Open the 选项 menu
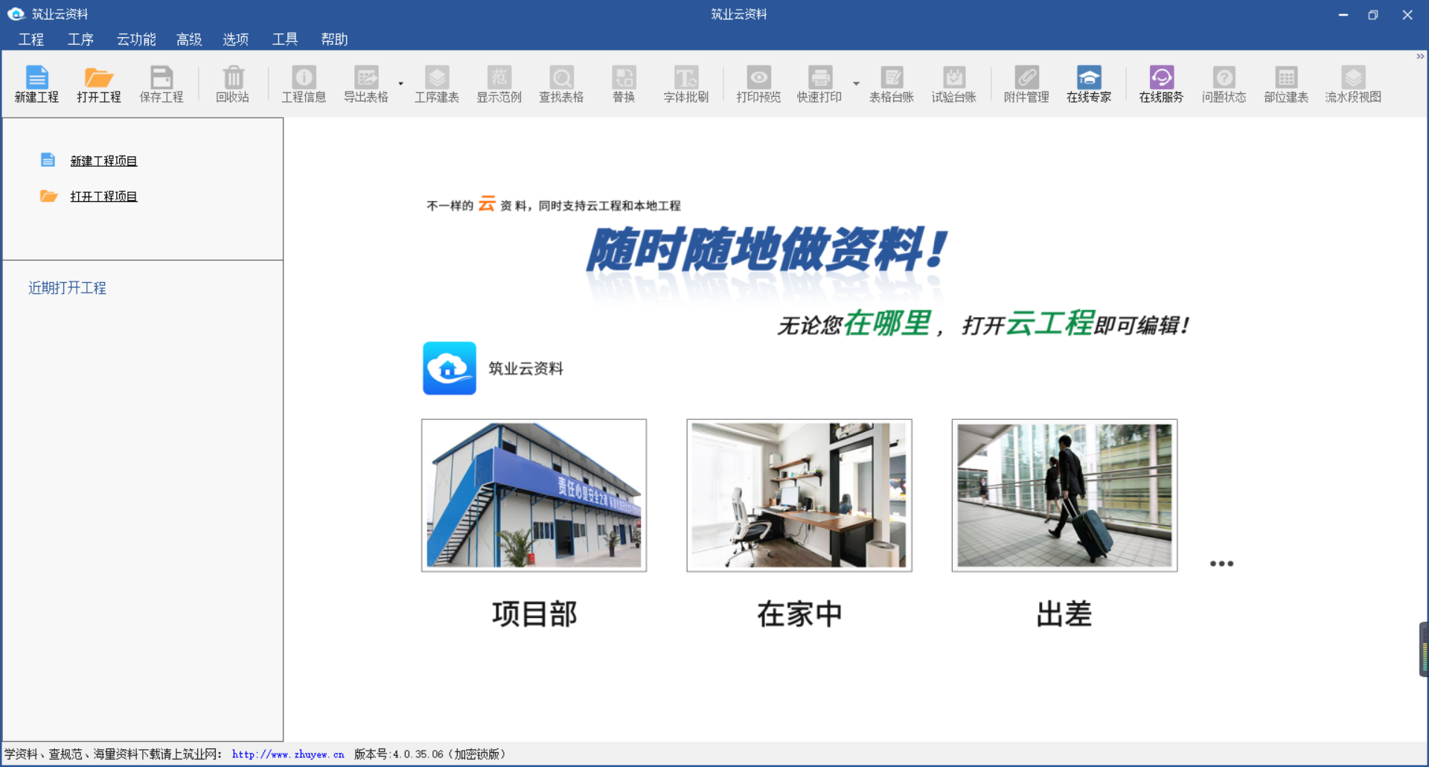Screen dimensions: 1429x767 (235, 39)
